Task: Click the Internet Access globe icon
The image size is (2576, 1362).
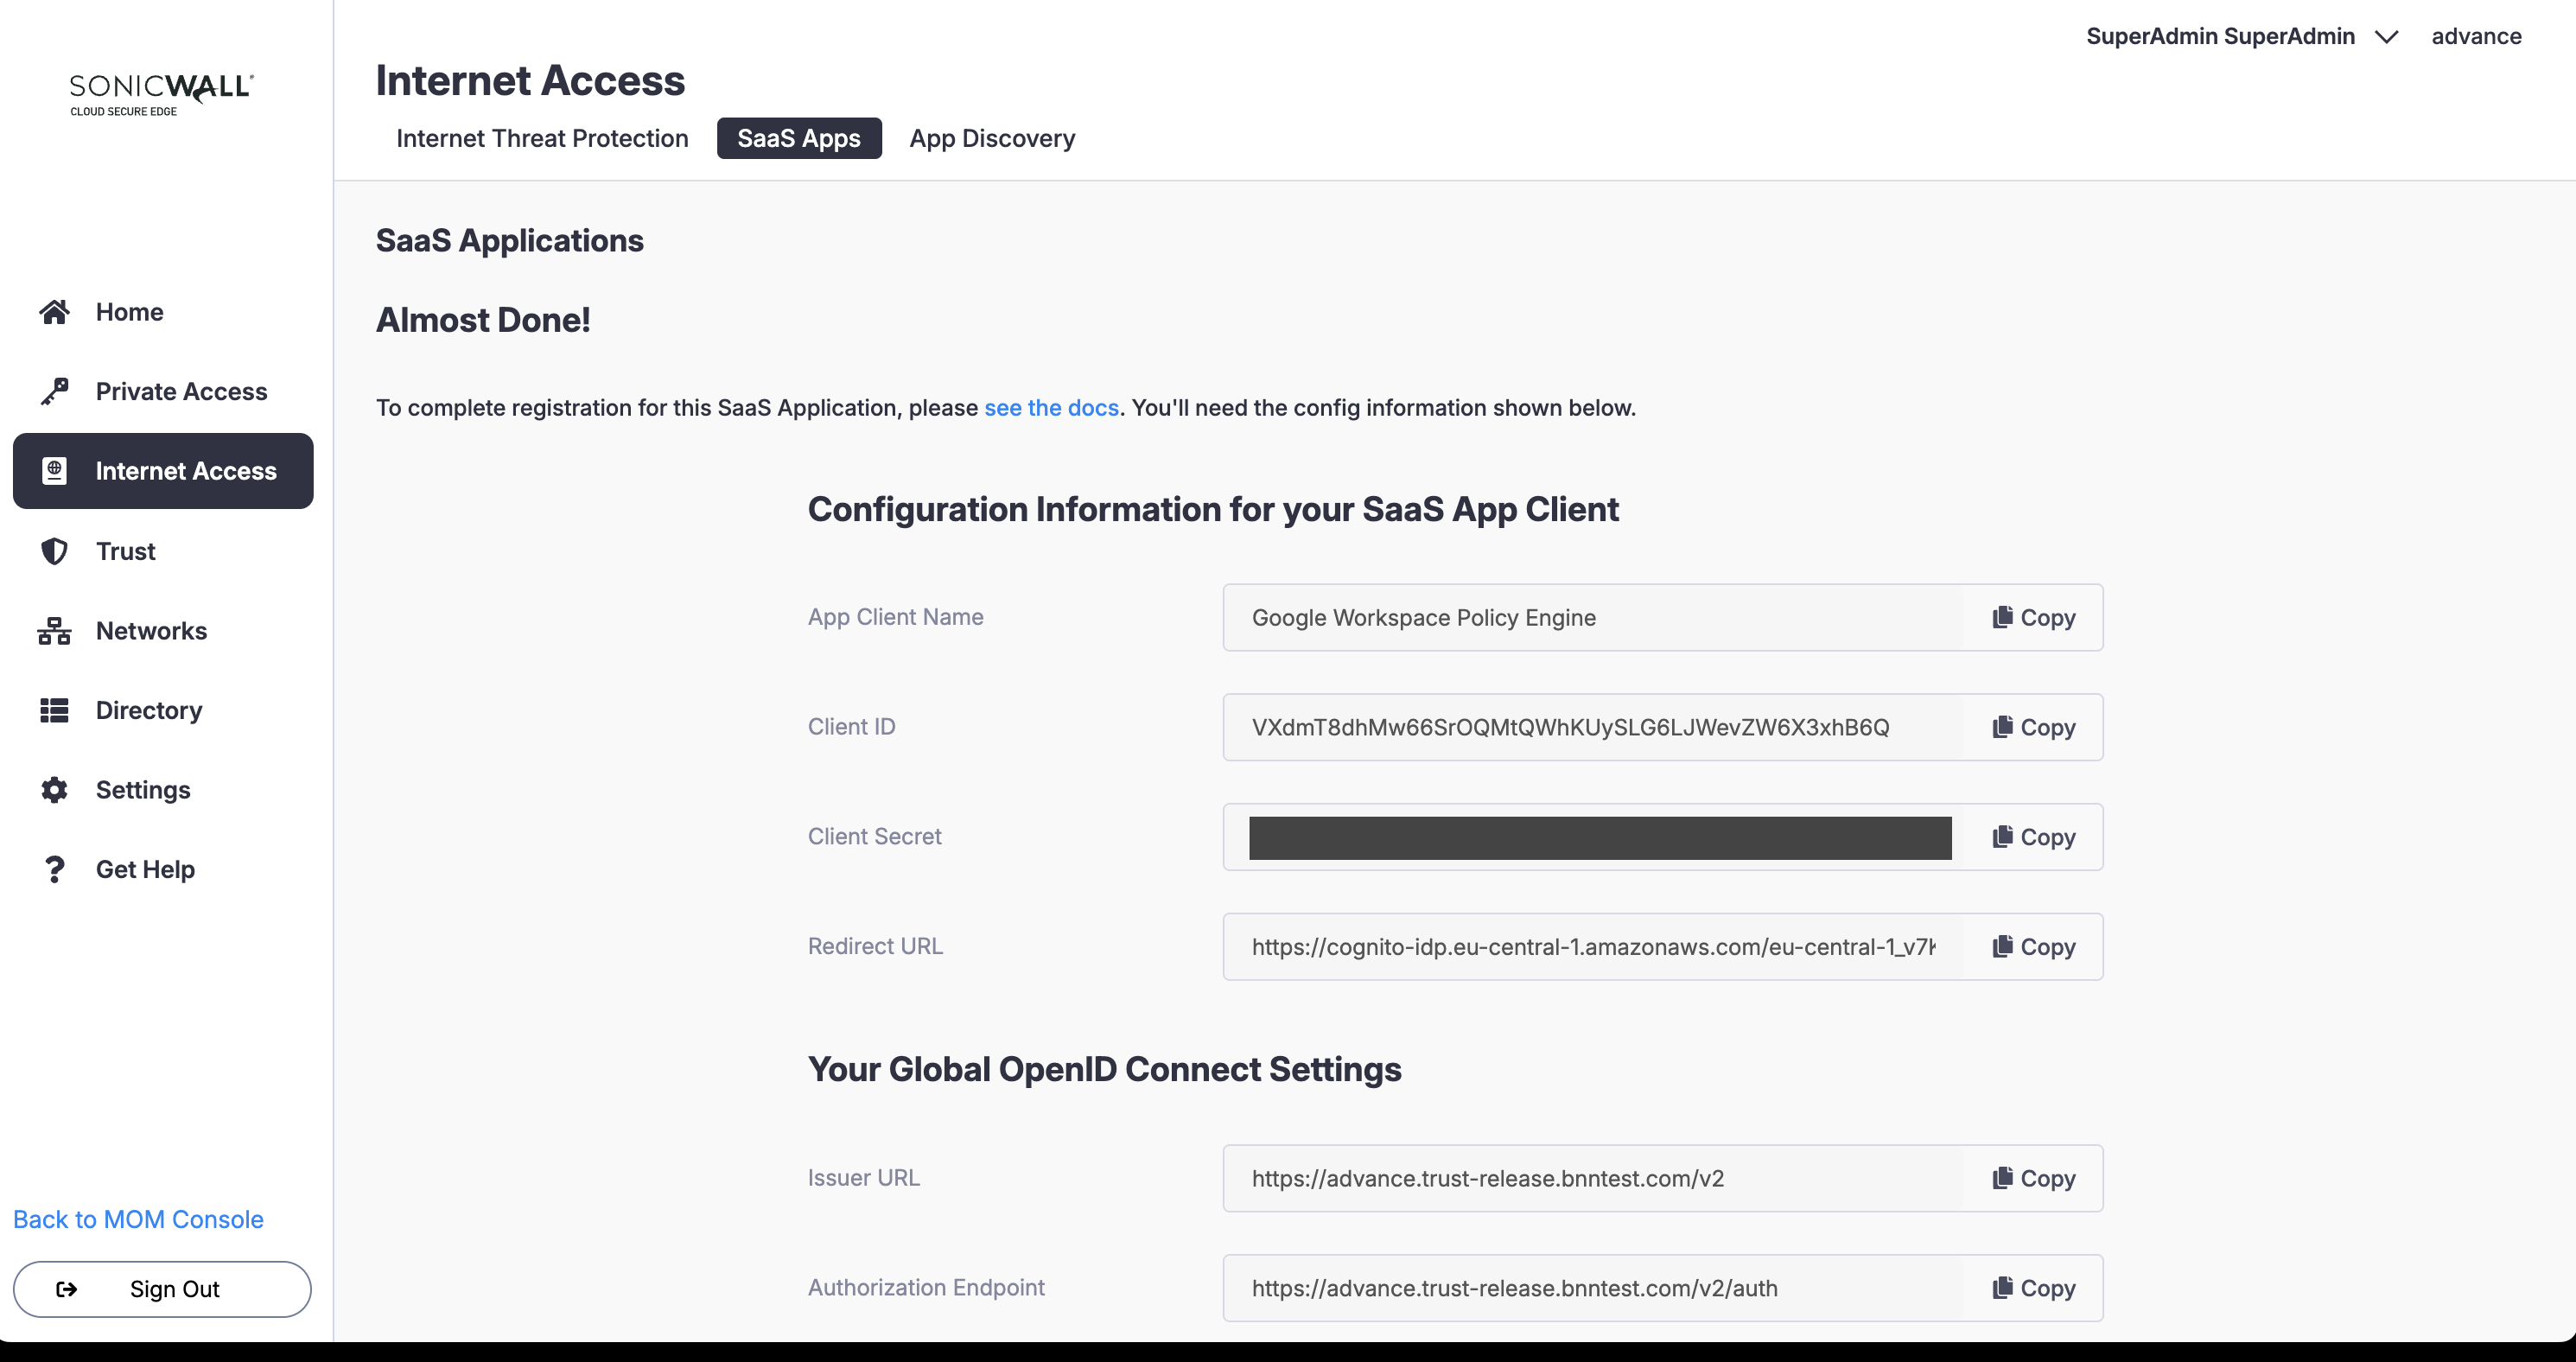Action: pyautogui.click(x=54, y=471)
